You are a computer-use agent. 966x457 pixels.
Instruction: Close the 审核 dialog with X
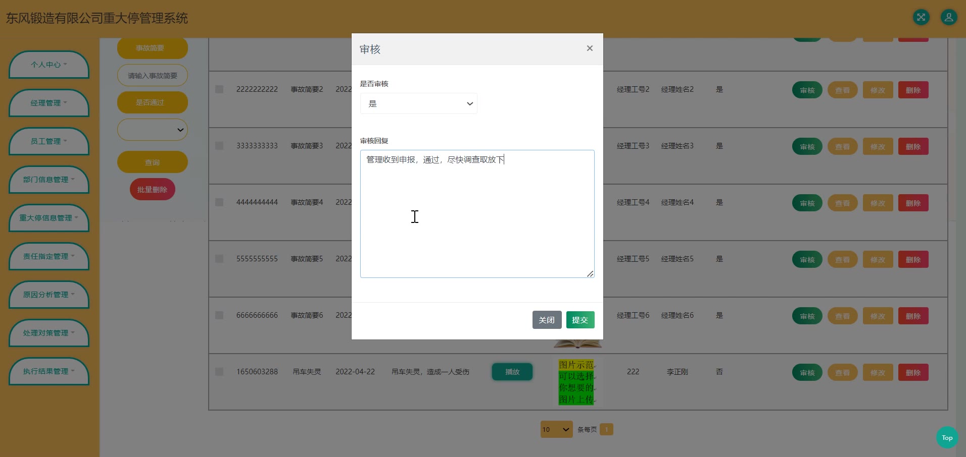[x=589, y=48]
